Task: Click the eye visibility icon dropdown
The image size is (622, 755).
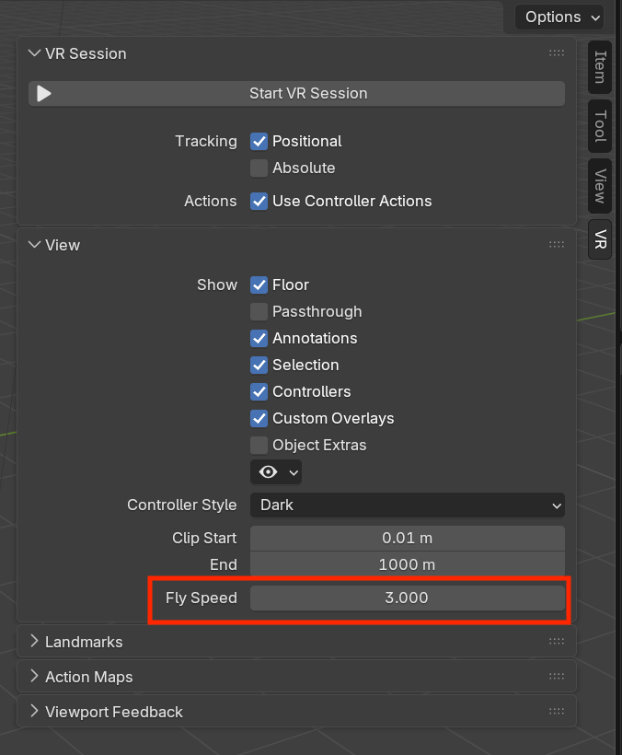Action: pos(276,471)
